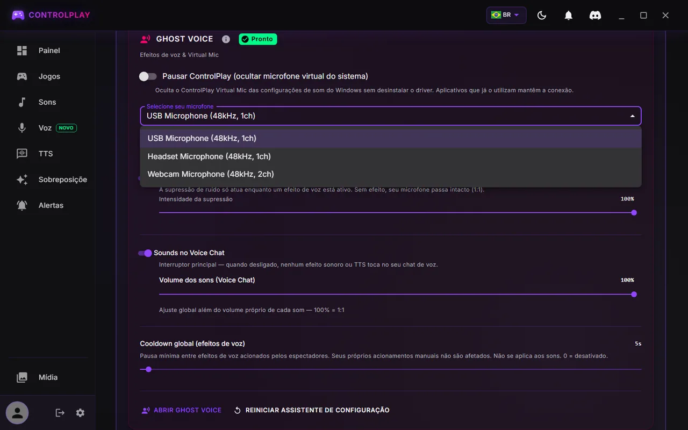Click ABRIR GHOST VOICE button

(181, 410)
